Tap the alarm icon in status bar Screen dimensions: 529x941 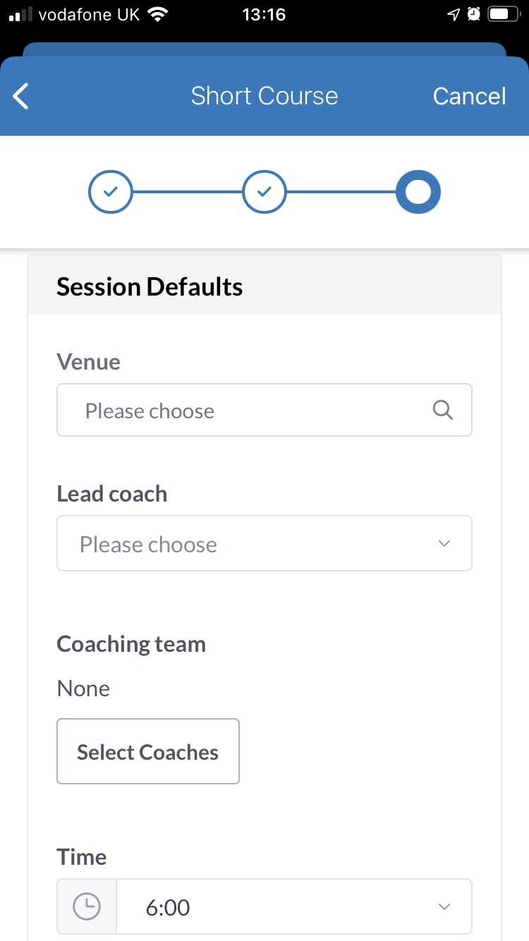[x=474, y=14]
